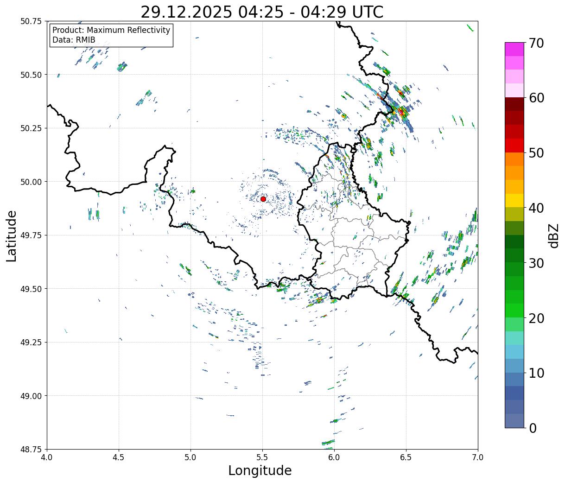565x482 pixels.
Task: Click the colorbar tick label 50
Action: click(x=536, y=153)
